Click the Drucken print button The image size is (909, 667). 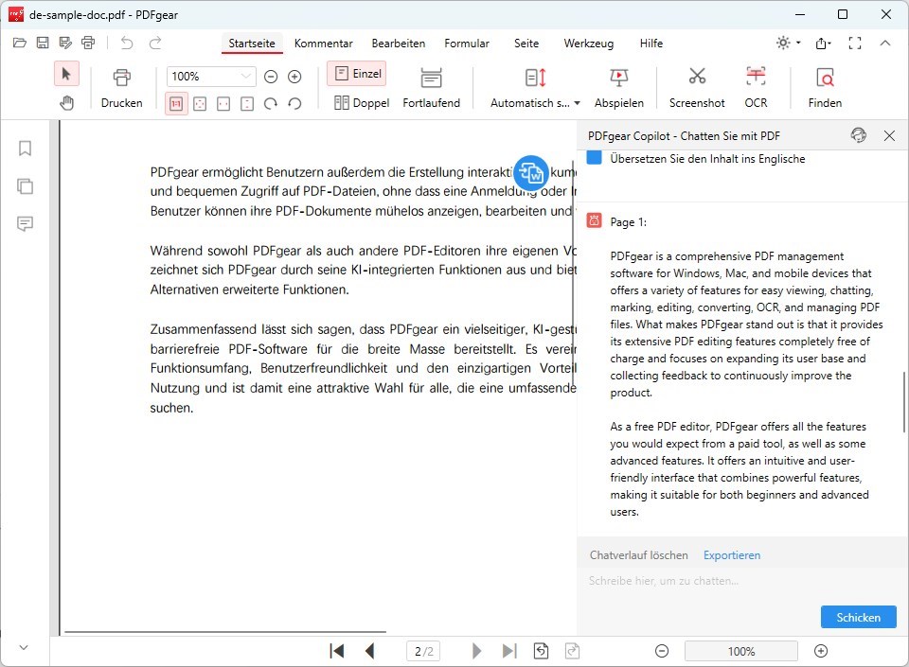click(x=122, y=88)
